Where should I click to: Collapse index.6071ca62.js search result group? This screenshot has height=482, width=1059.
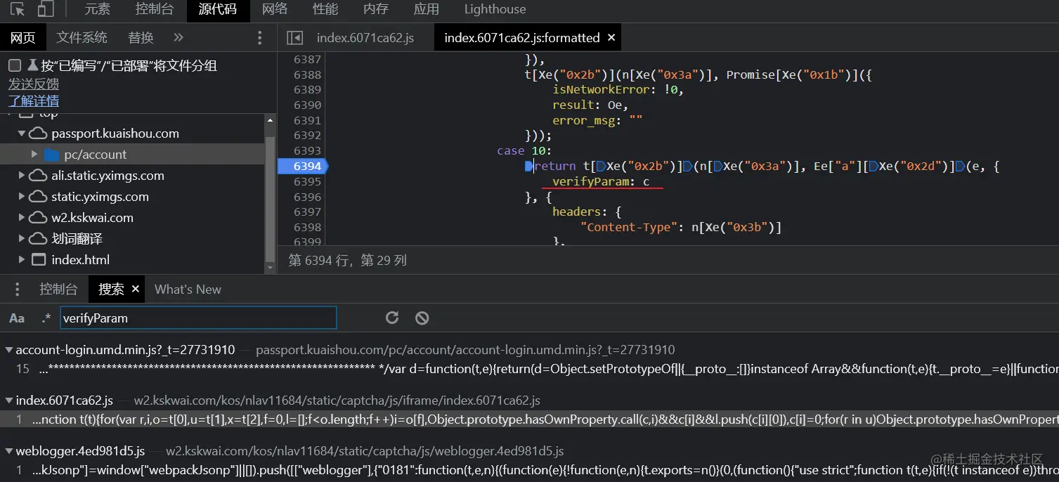click(x=8, y=400)
